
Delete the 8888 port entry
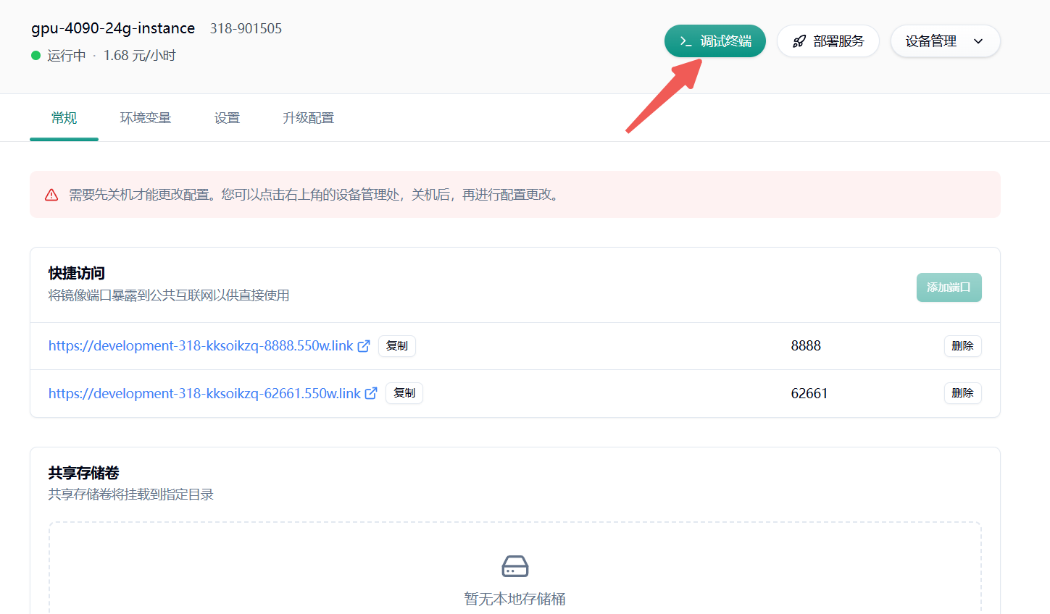(x=962, y=346)
